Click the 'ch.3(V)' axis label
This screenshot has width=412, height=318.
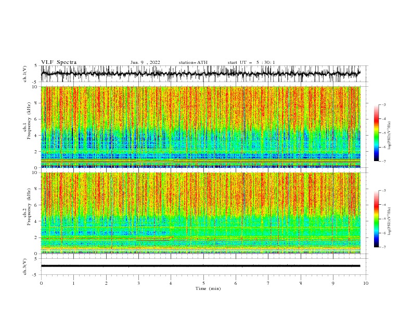pos(25,267)
